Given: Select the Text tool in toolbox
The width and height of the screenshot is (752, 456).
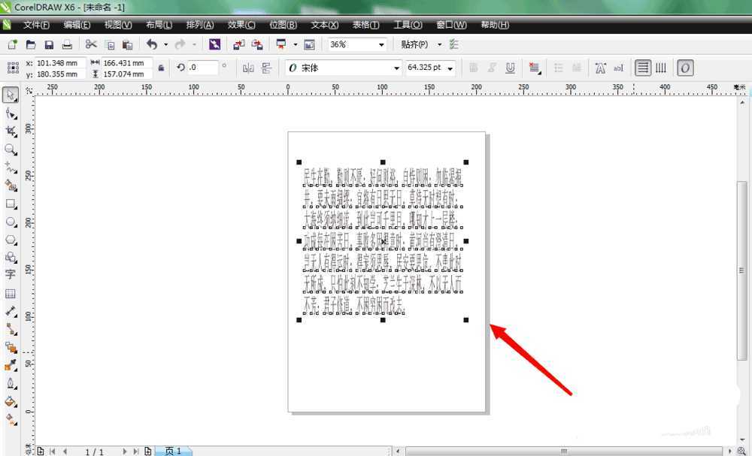Looking at the screenshot, I should click(11, 275).
